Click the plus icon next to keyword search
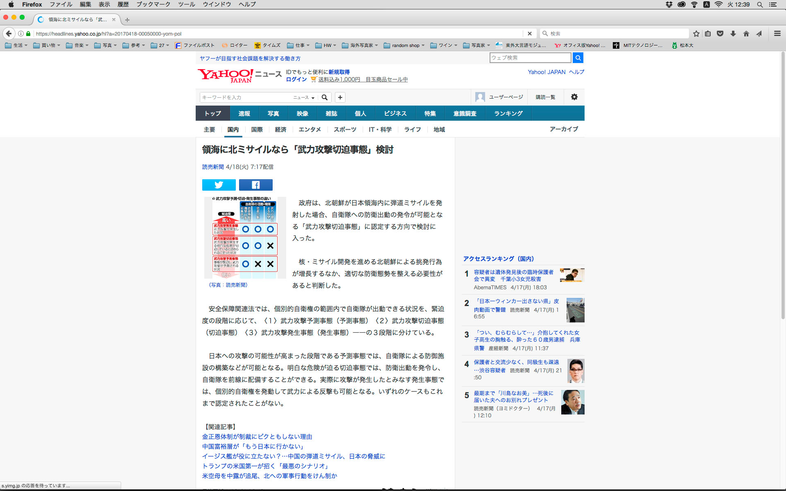 click(x=340, y=97)
